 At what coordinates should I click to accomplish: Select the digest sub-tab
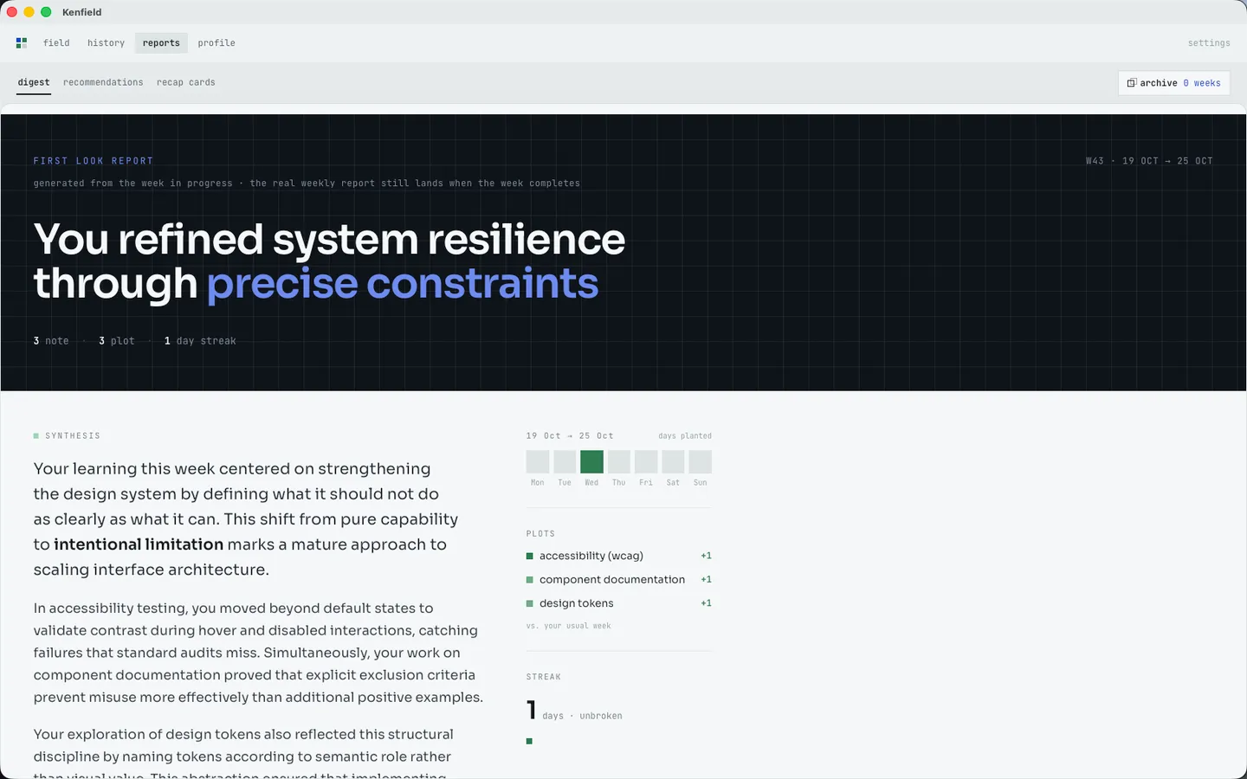click(34, 82)
